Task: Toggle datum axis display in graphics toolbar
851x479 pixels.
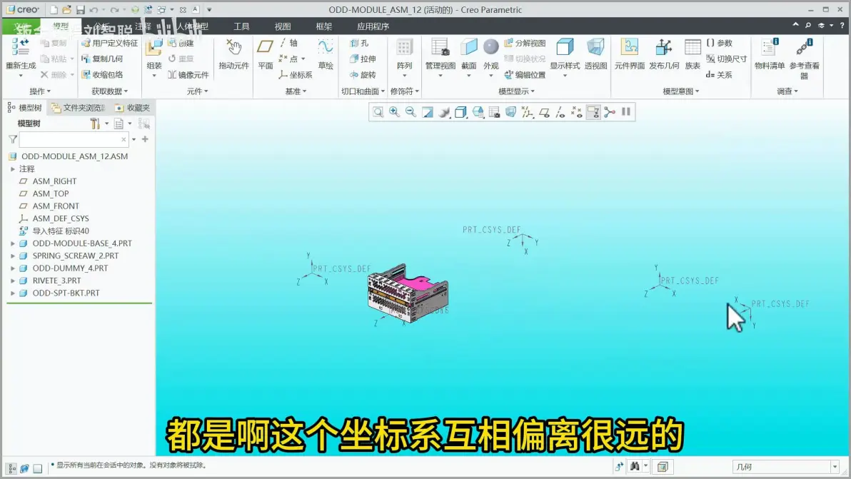Action: coord(560,112)
